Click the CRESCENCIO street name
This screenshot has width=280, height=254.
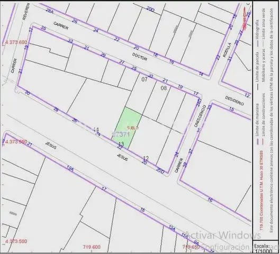click(x=200, y=116)
